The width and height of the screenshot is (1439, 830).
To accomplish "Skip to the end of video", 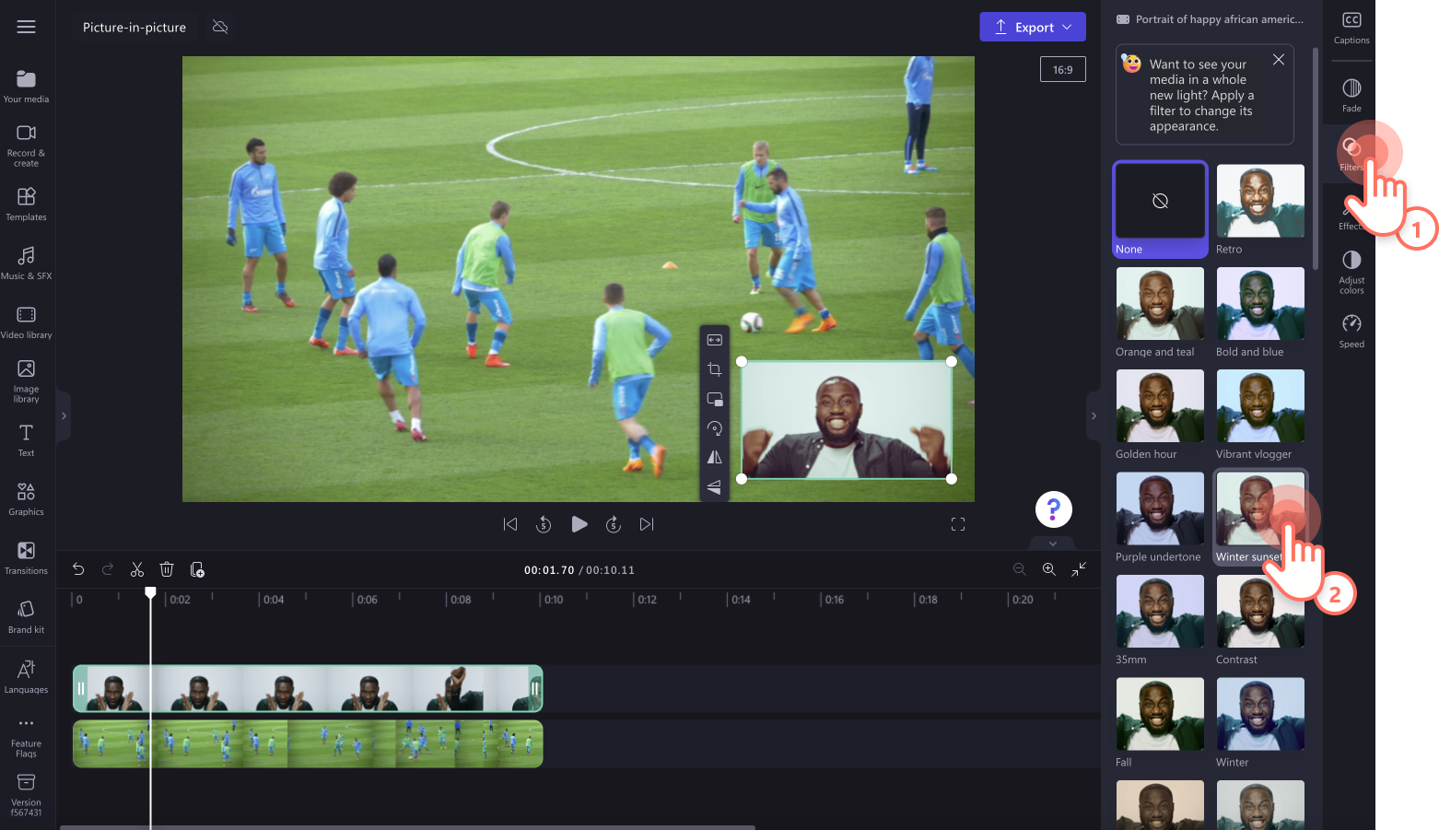I will (x=647, y=524).
